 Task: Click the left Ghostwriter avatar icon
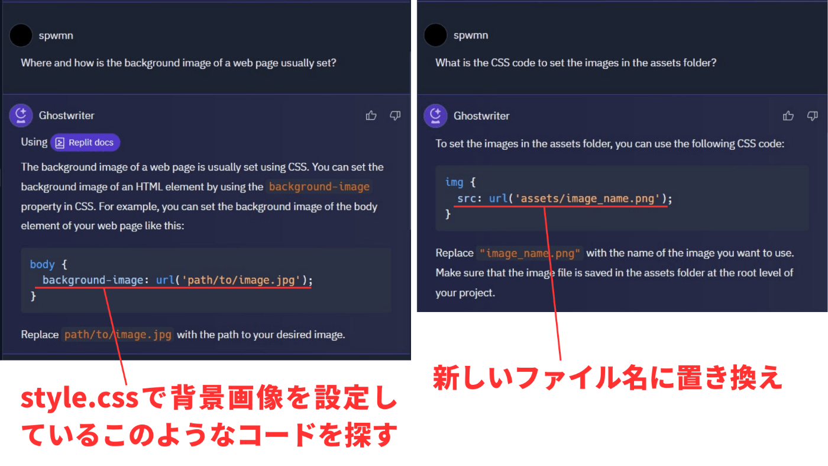click(x=21, y=115)
